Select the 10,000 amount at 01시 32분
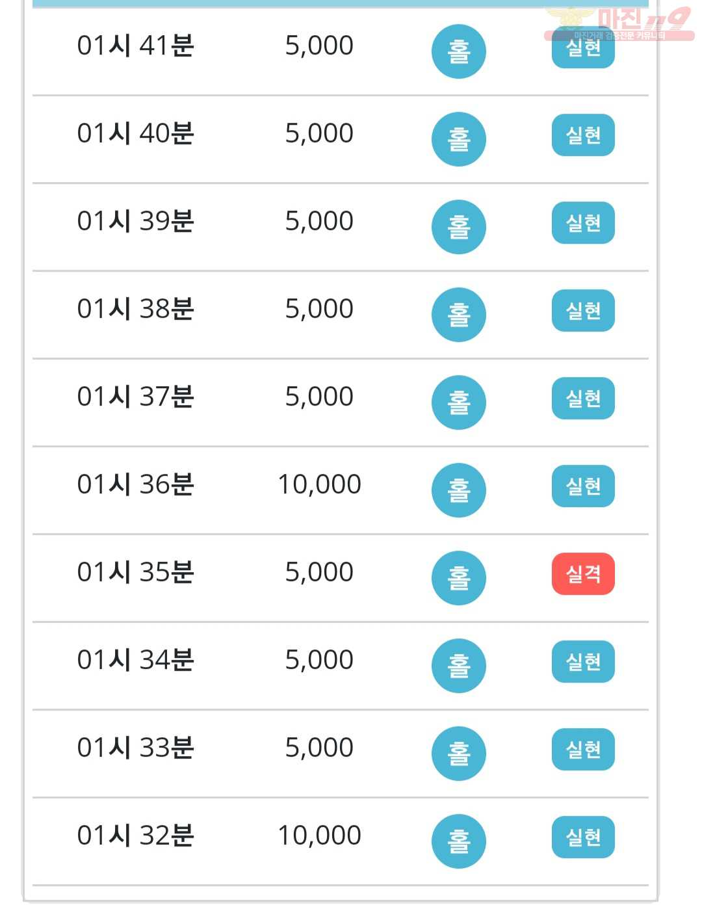 pos(319,835)
